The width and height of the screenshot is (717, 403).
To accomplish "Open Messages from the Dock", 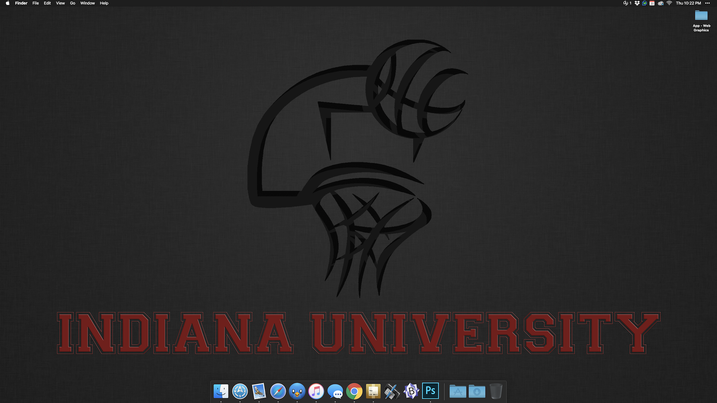I will pyautogui.click(x=335, y=391).
